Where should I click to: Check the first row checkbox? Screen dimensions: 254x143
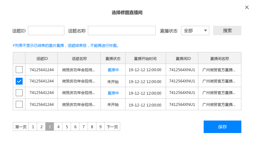point(19,70)
